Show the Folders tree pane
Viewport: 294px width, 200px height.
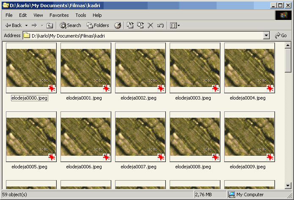(98, 25)
